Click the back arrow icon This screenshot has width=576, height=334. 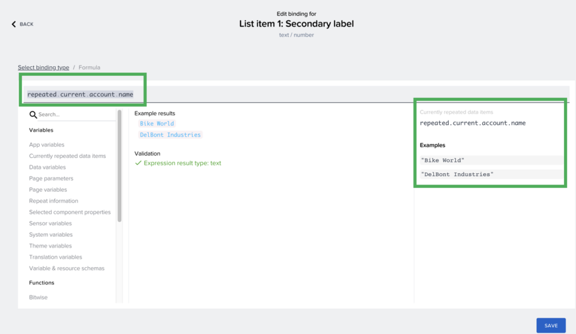(14, 24)
